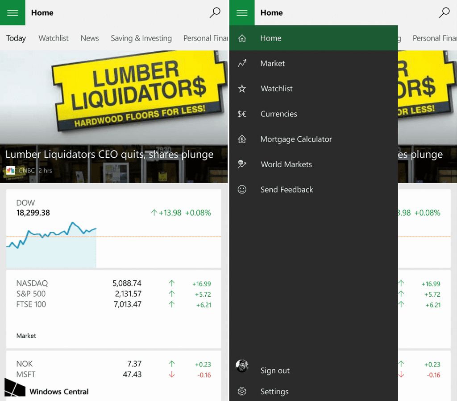
Task: Click S&P 500 value 2,131.57
Action: point(128,294)
